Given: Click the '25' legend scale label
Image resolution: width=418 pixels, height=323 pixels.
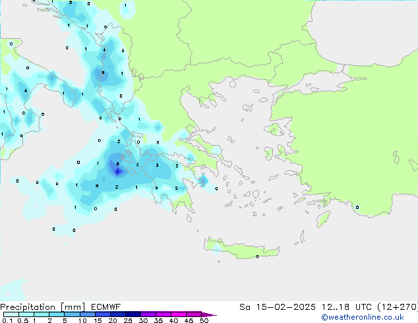Looking at the screenshot, I should click(x=128, y=320).
